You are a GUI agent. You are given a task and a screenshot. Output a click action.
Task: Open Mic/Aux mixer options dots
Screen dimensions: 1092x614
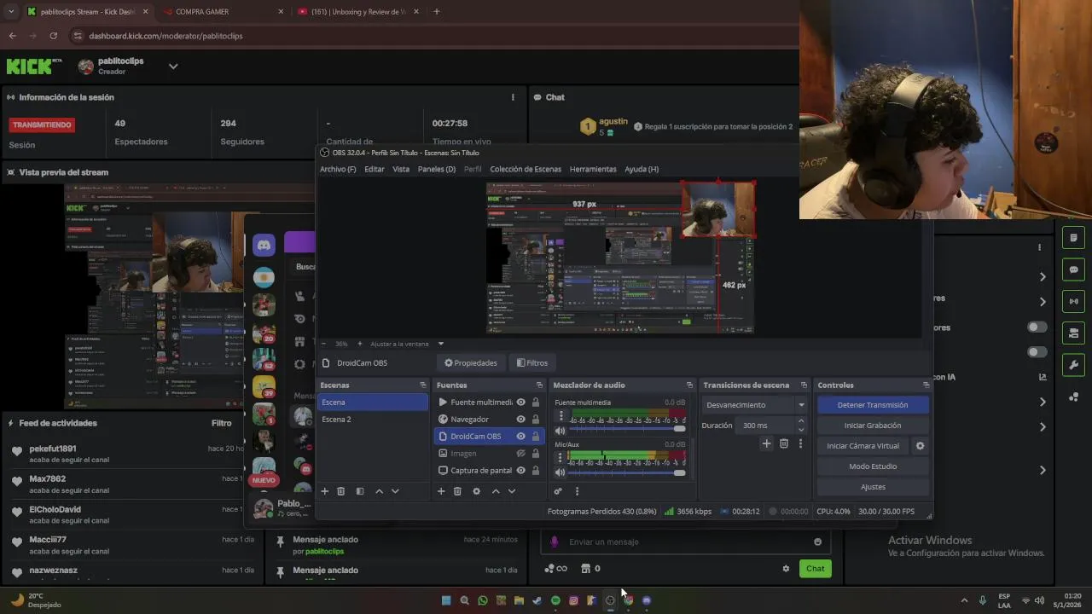coord(561,459)
